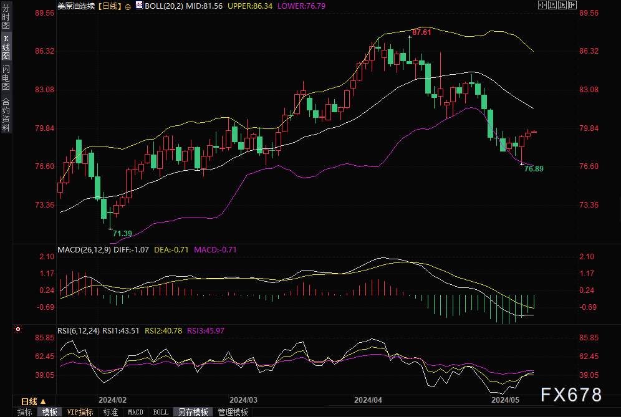Switch to the 闪电图 tick chart tab

click(x=6, y=78)
